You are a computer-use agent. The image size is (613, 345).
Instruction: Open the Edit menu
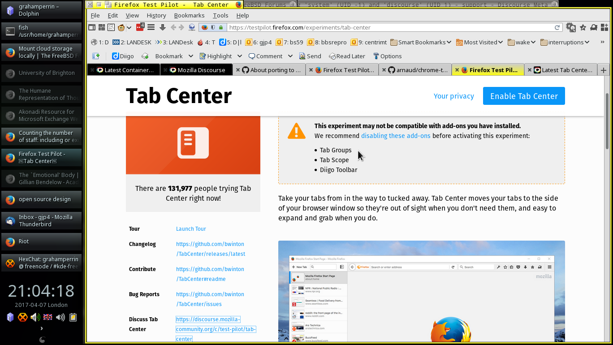[113, 15]
